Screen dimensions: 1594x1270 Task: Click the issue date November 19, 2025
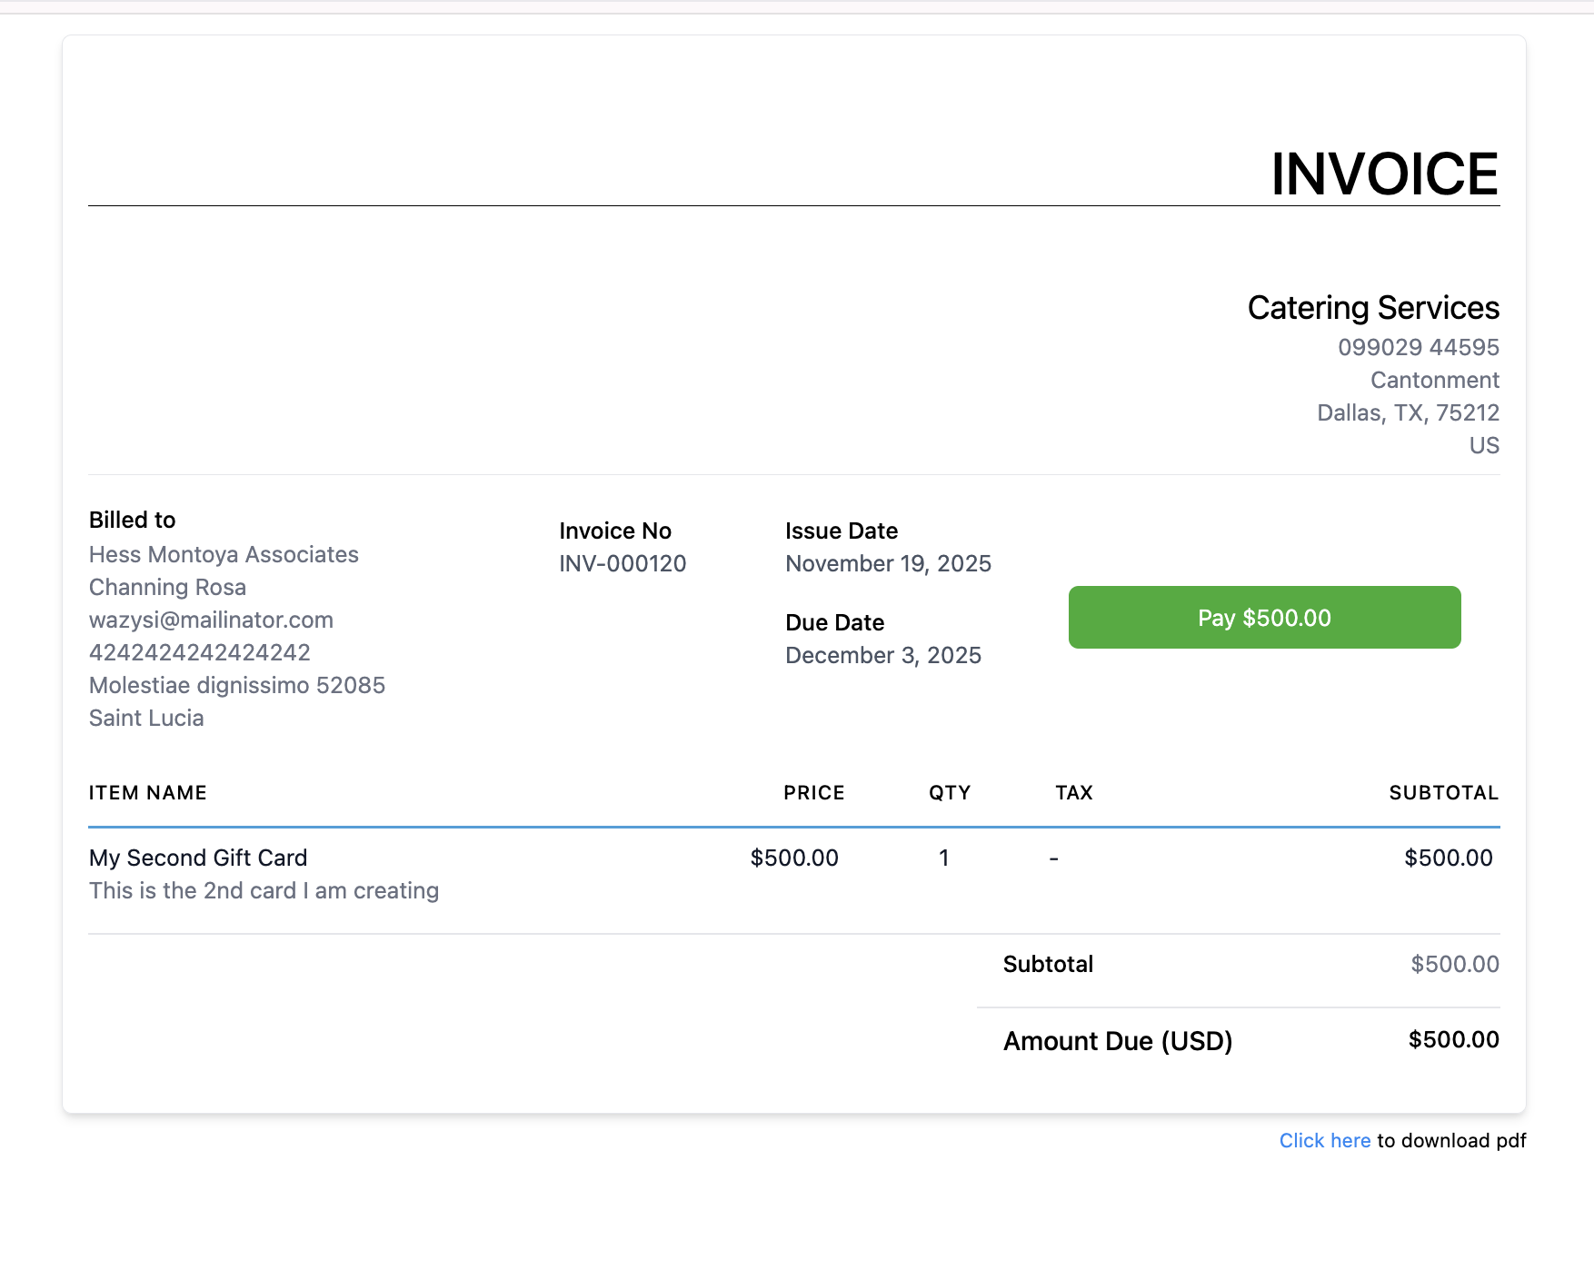[x=888, y=563]
